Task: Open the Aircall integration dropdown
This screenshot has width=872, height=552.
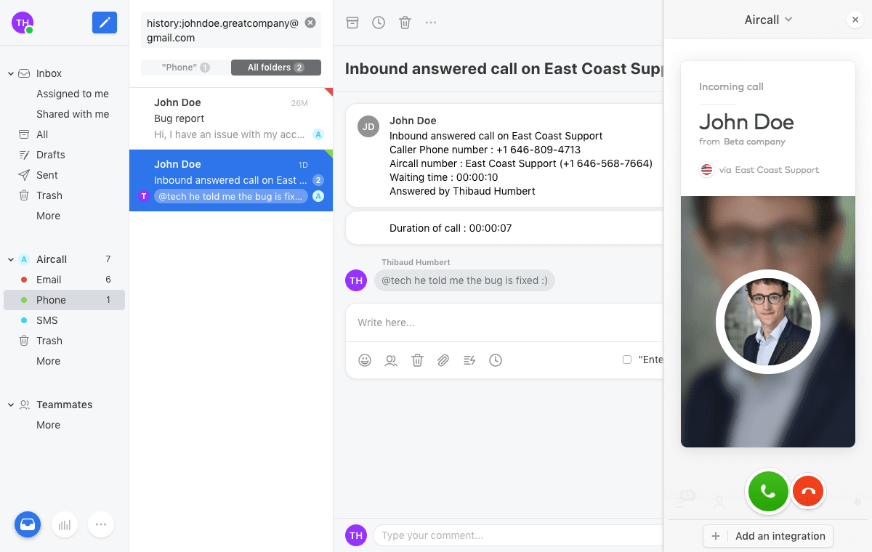Action: [768, 20]
